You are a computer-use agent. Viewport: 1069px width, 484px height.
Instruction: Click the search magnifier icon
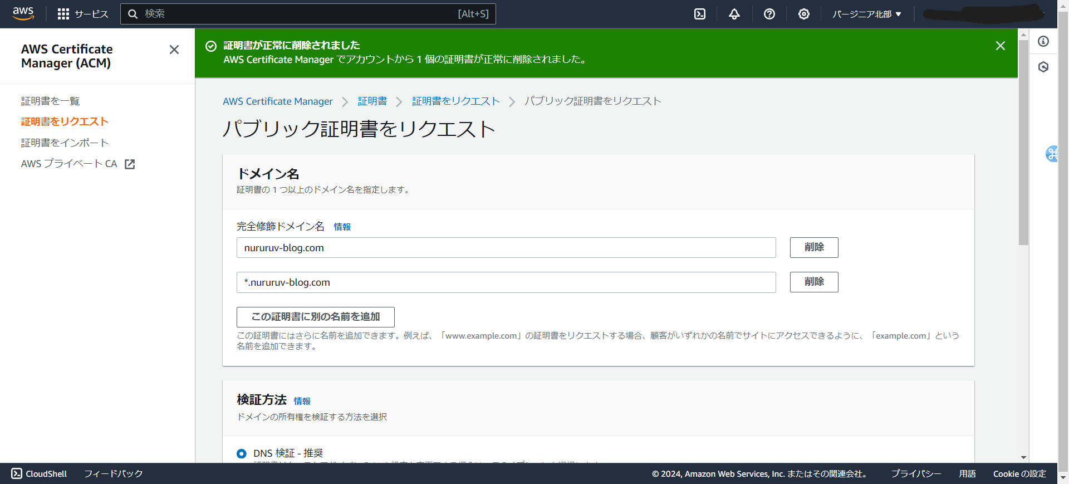[x=133, y=14]
